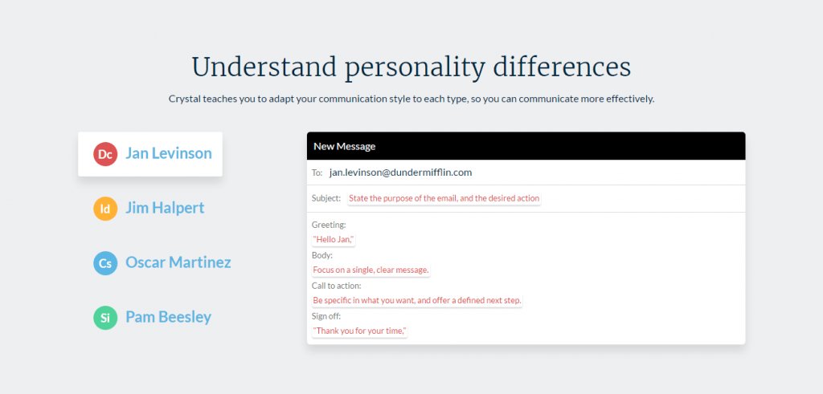The height and width of the screenshot is (394, 823).
Task: Click the "Focus on a single, clear message" tip
Action: 371,270
